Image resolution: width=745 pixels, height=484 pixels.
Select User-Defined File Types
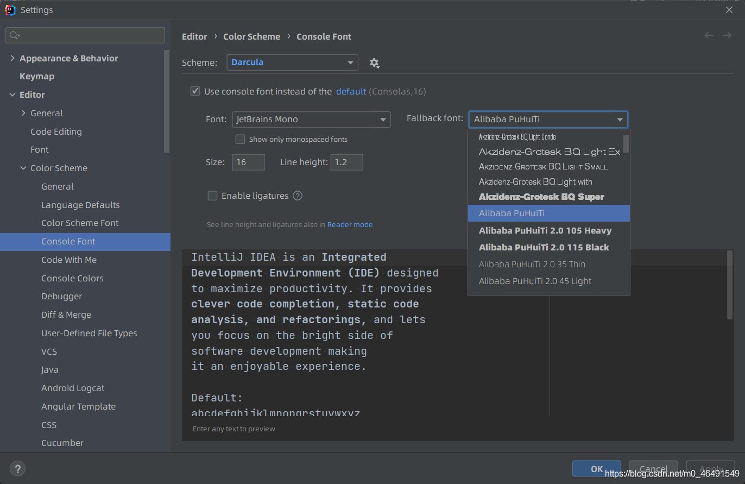(x=89, y=333)
